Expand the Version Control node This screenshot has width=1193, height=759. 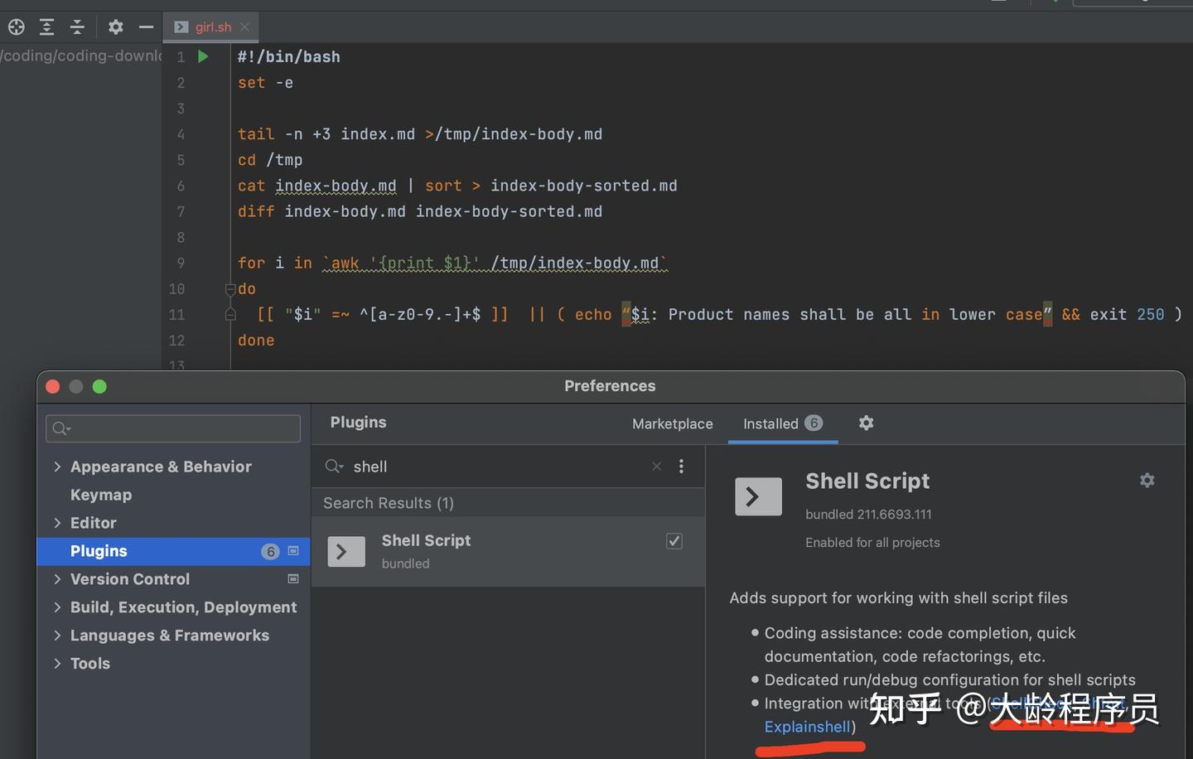point(57,579)
